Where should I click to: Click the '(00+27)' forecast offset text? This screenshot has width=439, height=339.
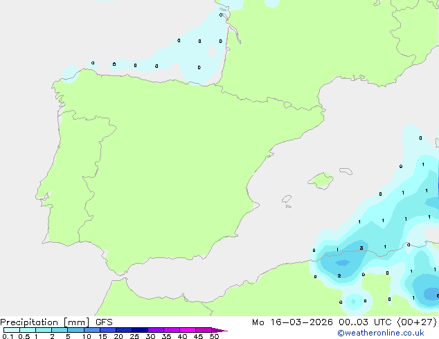417,322
